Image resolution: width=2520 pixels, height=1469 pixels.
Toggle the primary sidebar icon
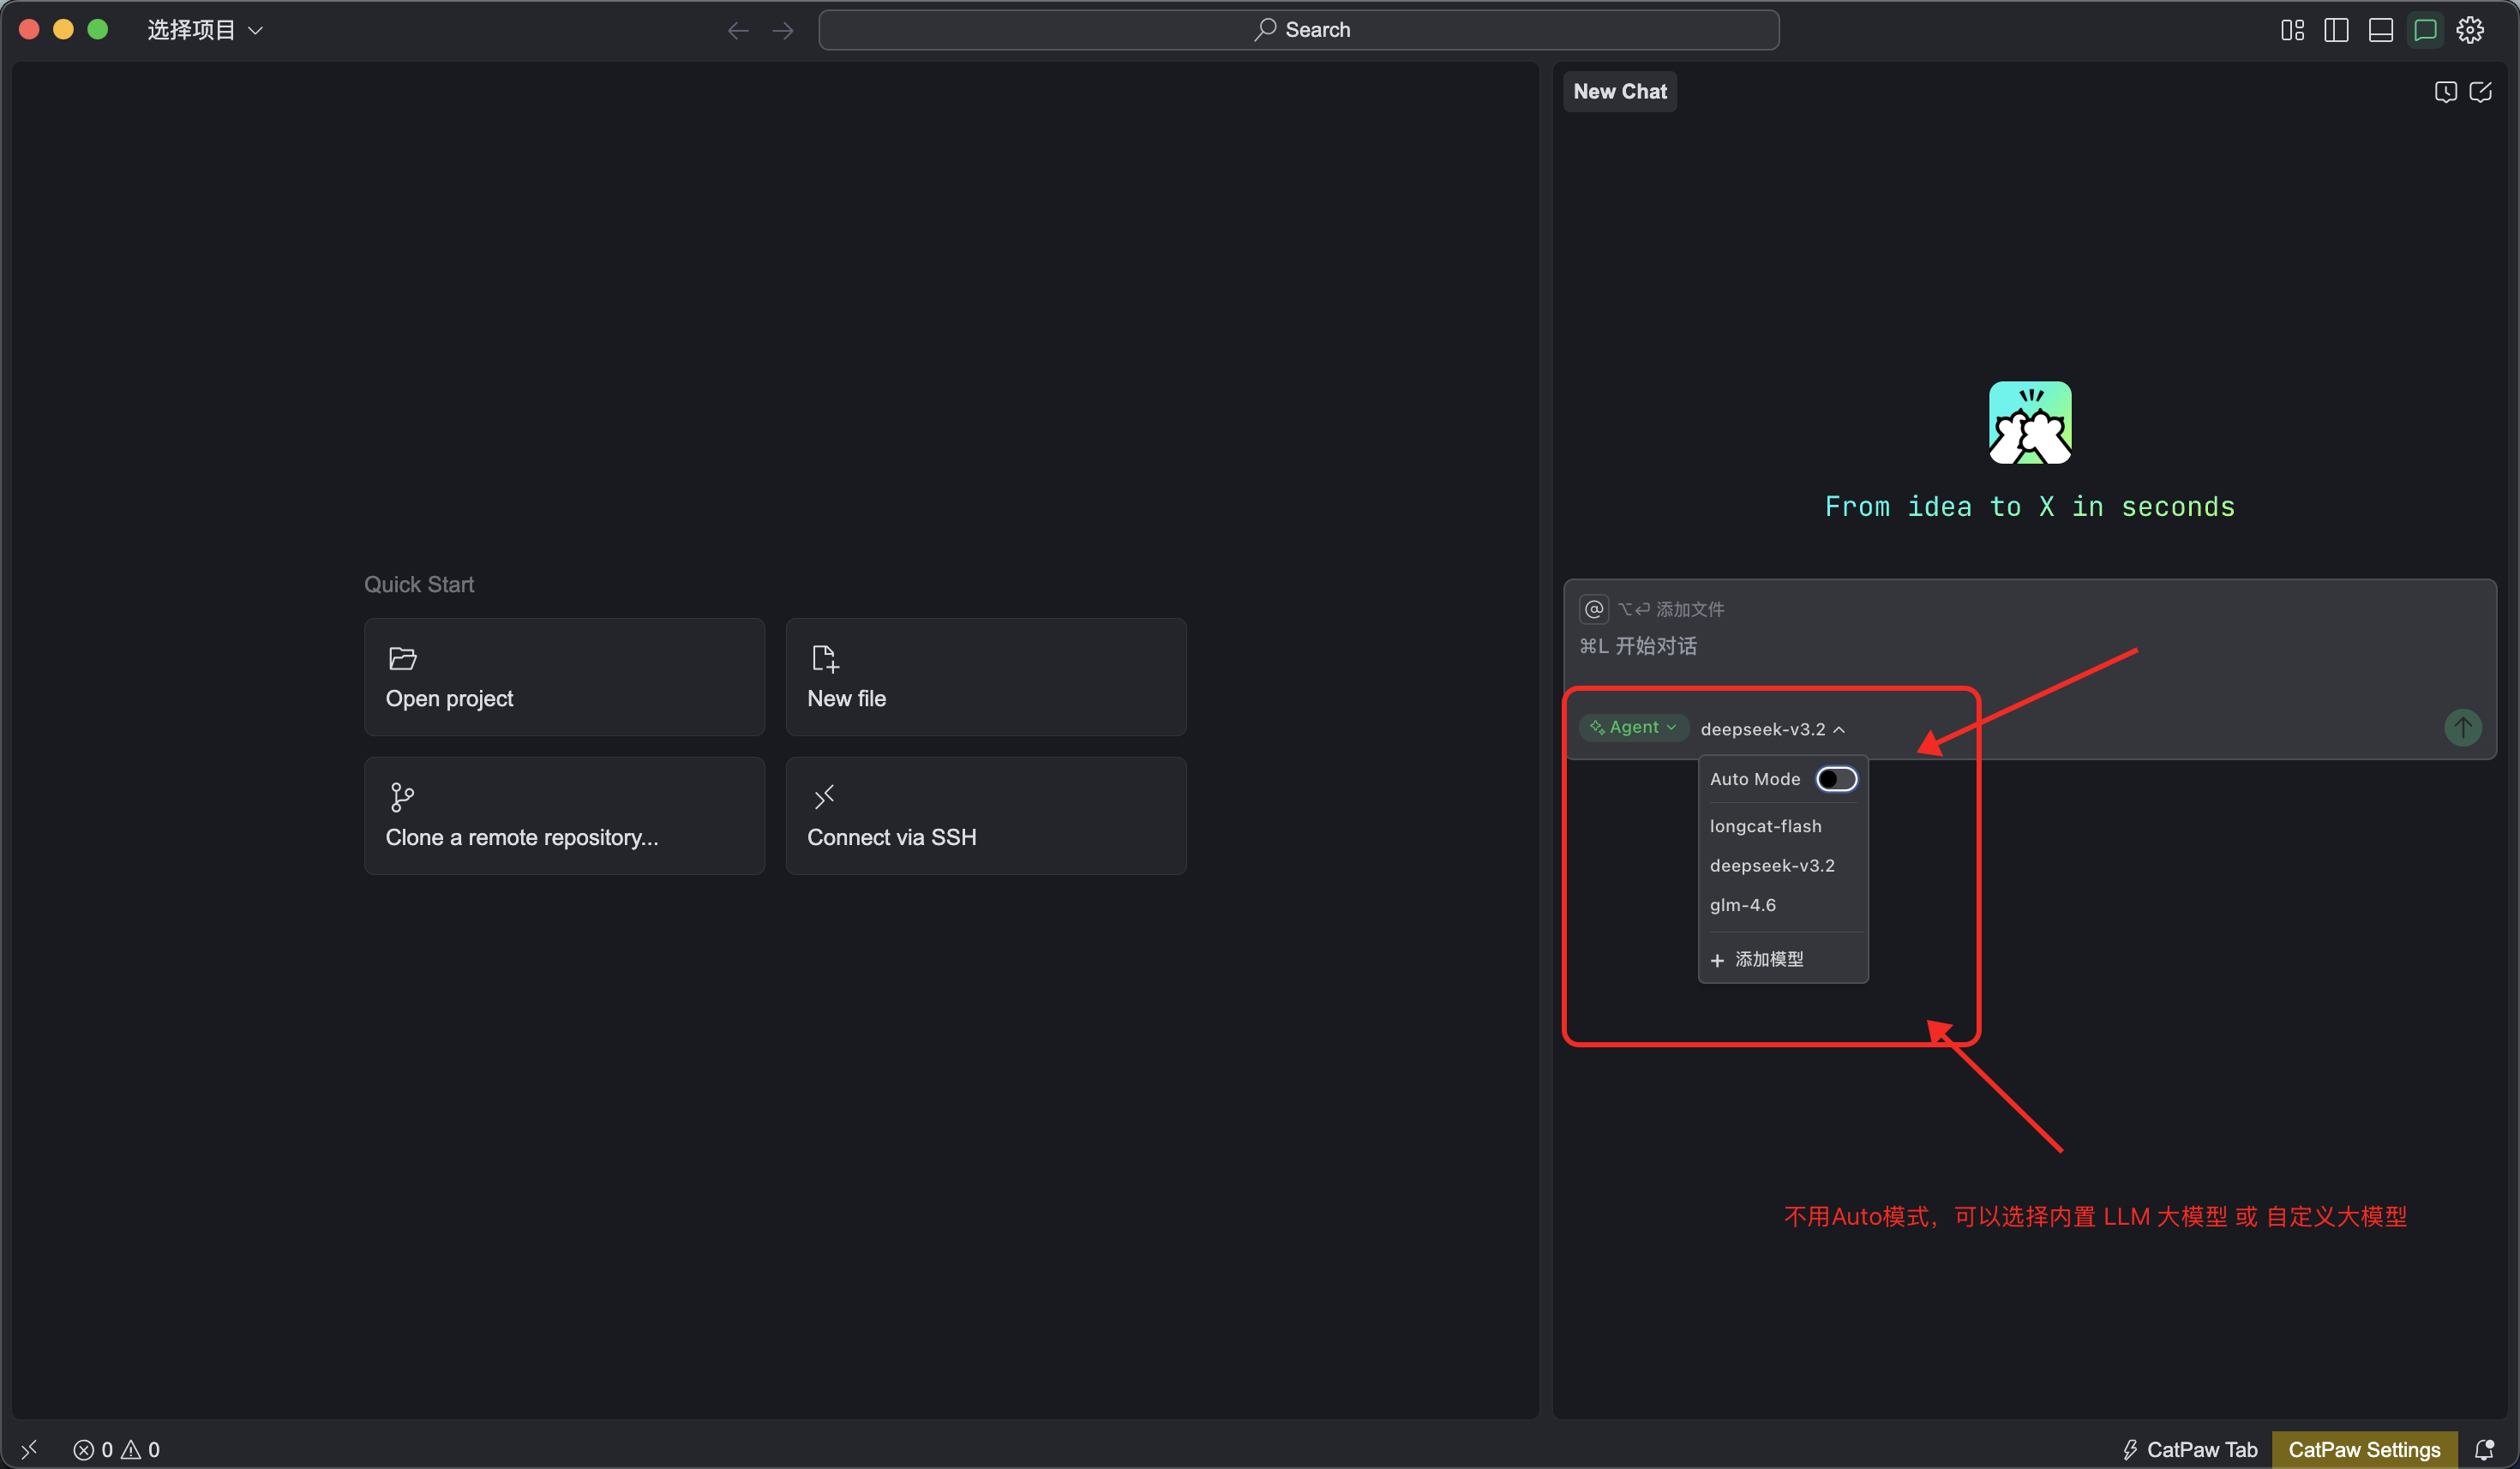pos(2336,30)
